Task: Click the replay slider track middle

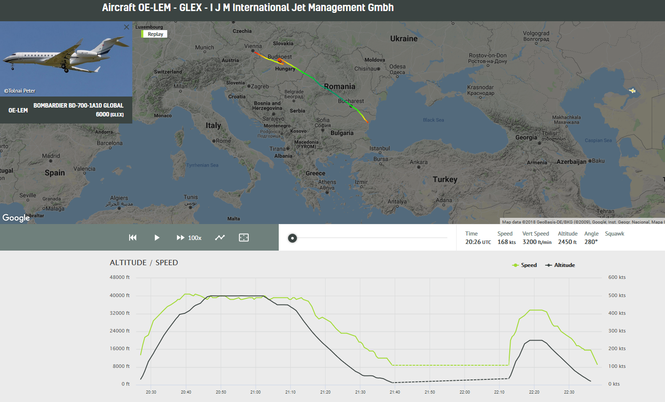Action: 369,238
